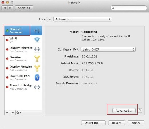149x129 pixels.
Task: Add a new network service with plus
Action: (7, 113)
